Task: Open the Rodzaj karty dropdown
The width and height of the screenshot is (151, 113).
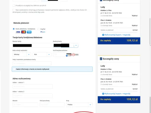Action: pos(65,45)
